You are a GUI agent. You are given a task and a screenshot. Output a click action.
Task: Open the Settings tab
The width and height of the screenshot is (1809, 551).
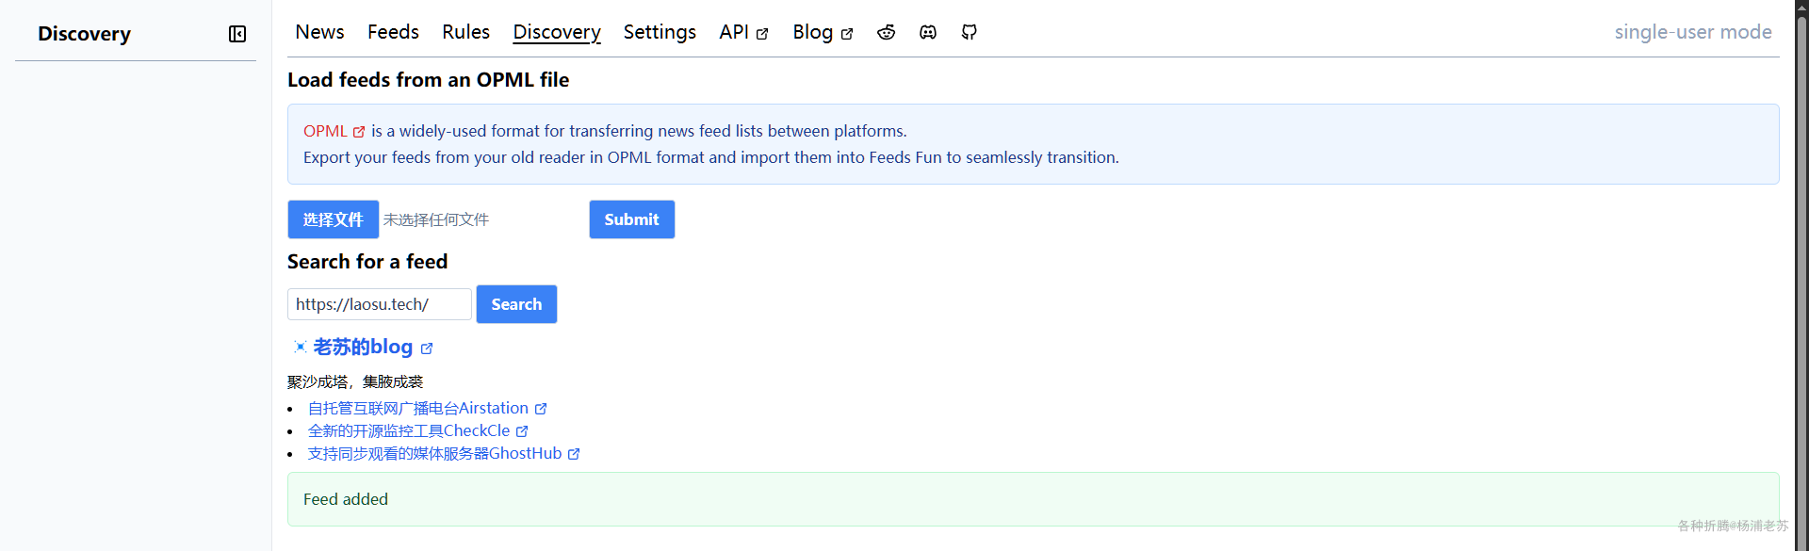(x=660, y=32)
